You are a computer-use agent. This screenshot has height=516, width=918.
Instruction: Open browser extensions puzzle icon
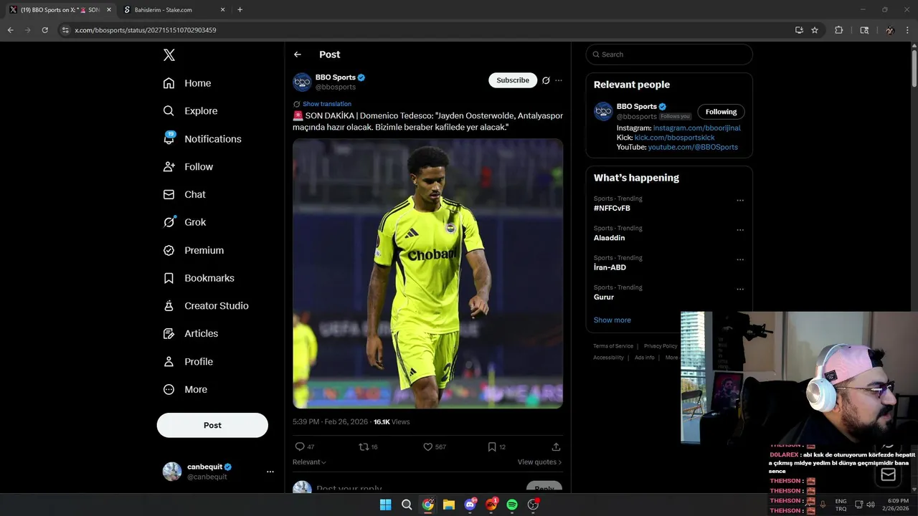click(x=838, y=30)
